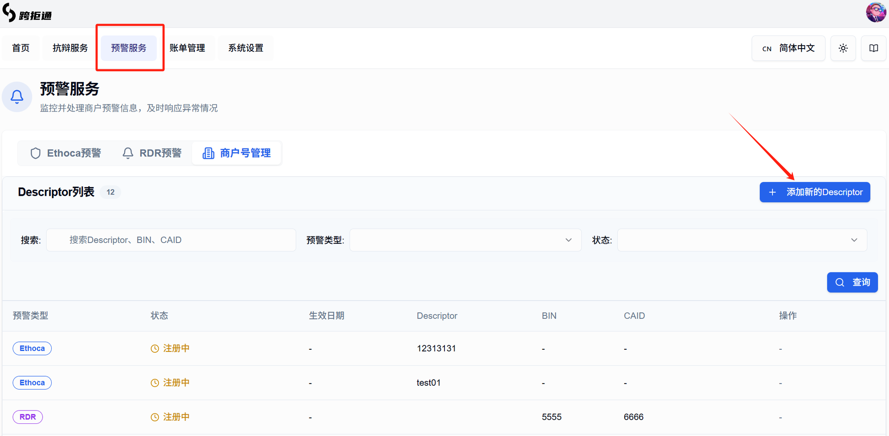Click the Ethoca tag in the test01 row
Image resolution: width=889 pixels, height=436 pixels.
pos(32,383)
